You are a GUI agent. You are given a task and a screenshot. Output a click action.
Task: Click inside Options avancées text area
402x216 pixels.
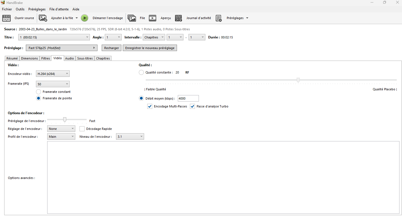(x=223, y=177)
